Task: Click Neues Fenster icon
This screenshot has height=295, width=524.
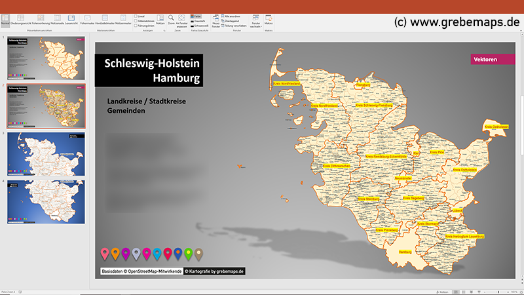Action: [215, 20]
